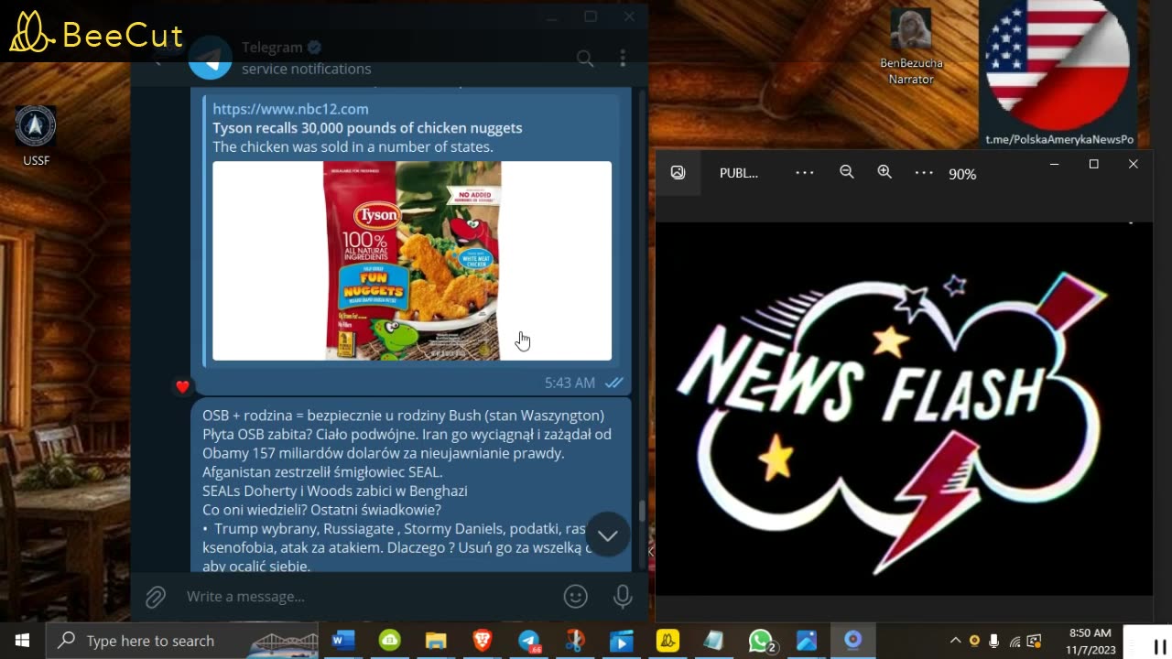Click the pause button in the corner
This screenshot has width=1172, height=659.
(1159, 646)
